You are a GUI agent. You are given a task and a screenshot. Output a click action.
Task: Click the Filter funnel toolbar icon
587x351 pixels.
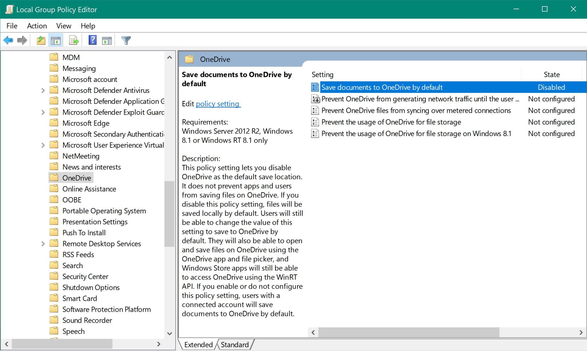pos(126,41)
